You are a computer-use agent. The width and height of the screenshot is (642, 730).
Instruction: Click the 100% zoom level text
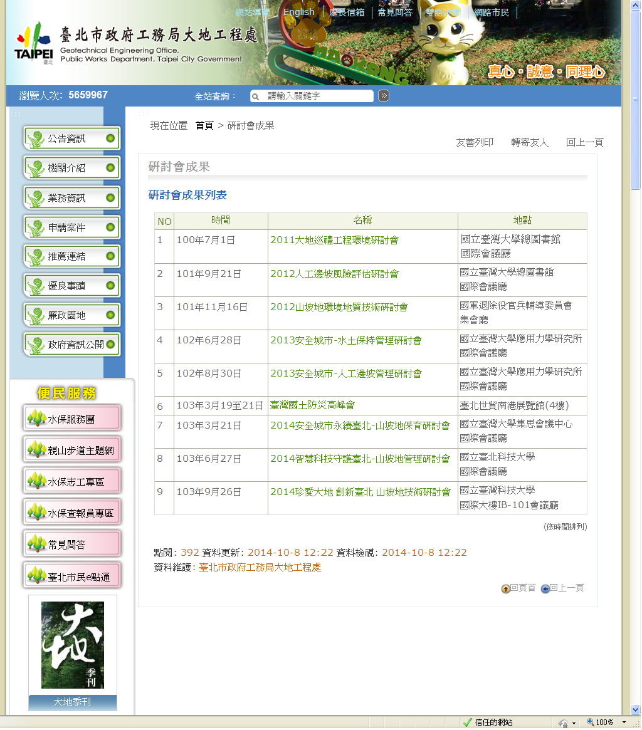click(x=605, y=722)
